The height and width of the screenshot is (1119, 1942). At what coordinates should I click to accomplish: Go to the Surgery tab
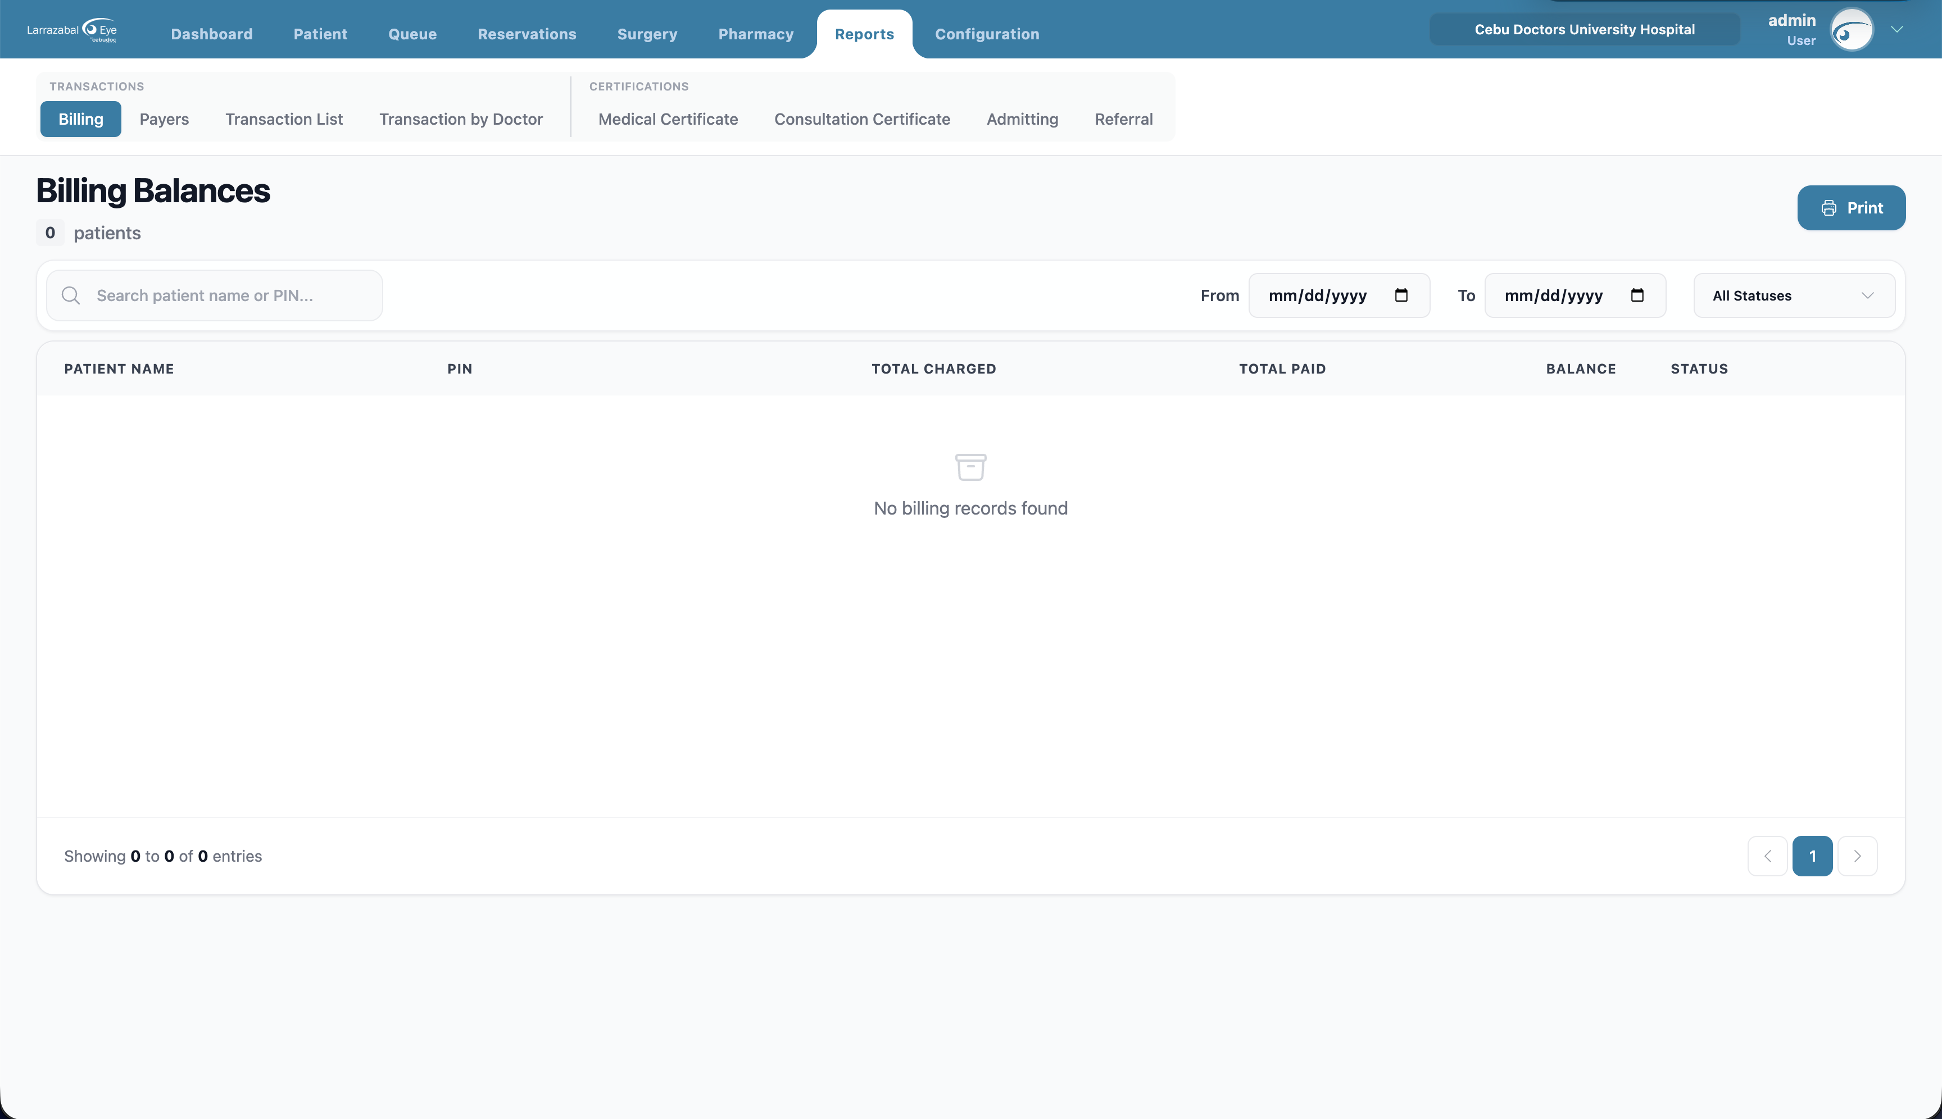[x=647, y=34]
